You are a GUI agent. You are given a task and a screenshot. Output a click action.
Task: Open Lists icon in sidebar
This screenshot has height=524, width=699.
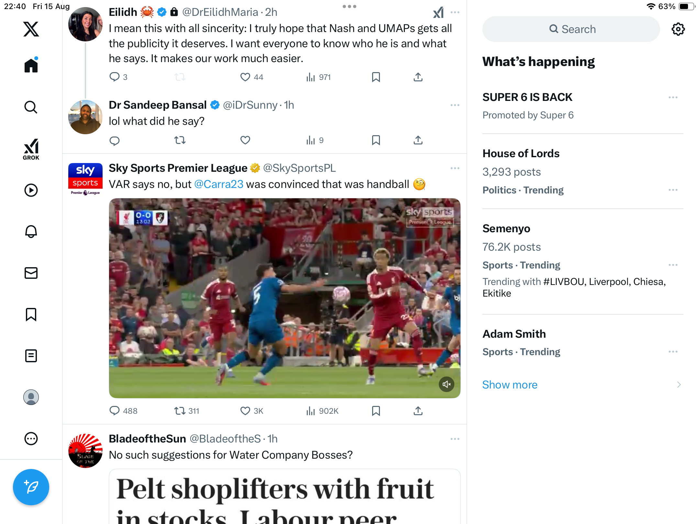click(x=31, y=356)
